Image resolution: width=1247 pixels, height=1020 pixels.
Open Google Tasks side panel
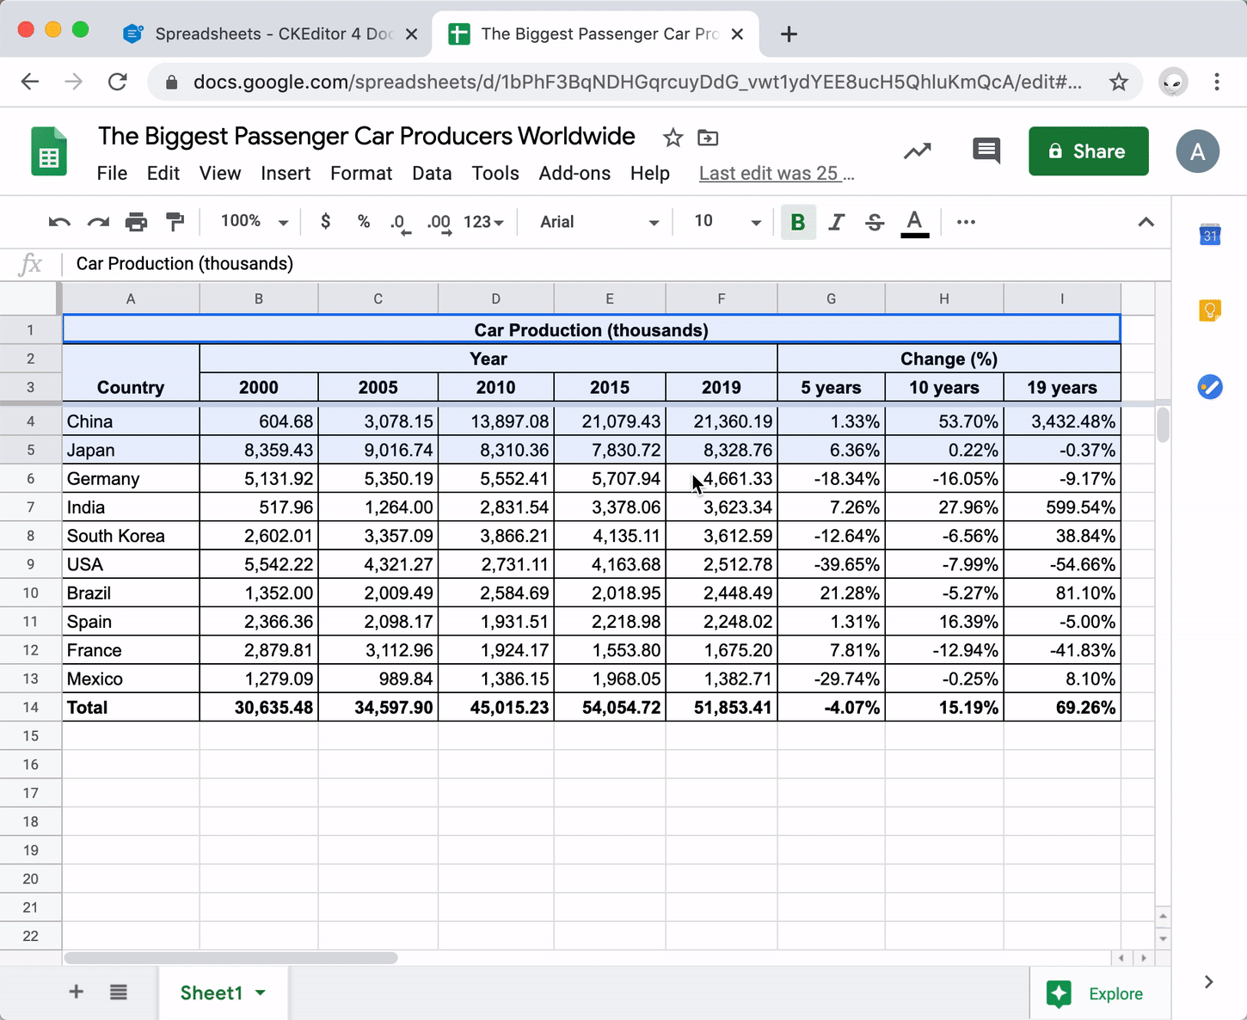click(1210, 387)
